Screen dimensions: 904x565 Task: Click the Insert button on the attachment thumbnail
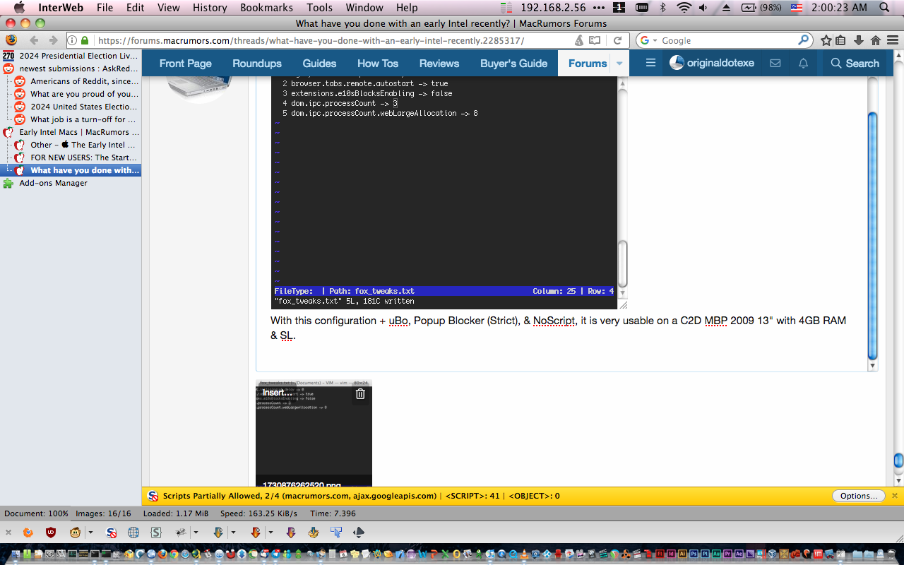pyautogui.click(x=278, y=393)
